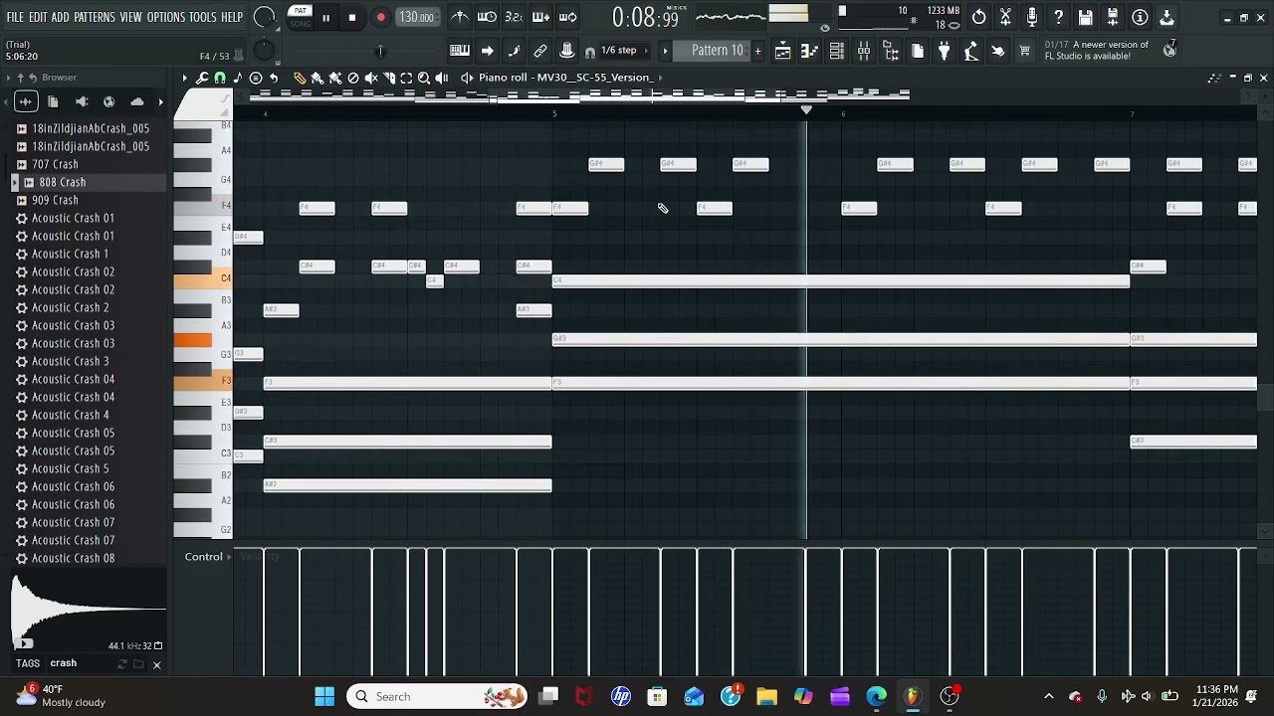Open the PATTERNS menu
Screen dimensions: 1274x716
(x=94, y=18)
